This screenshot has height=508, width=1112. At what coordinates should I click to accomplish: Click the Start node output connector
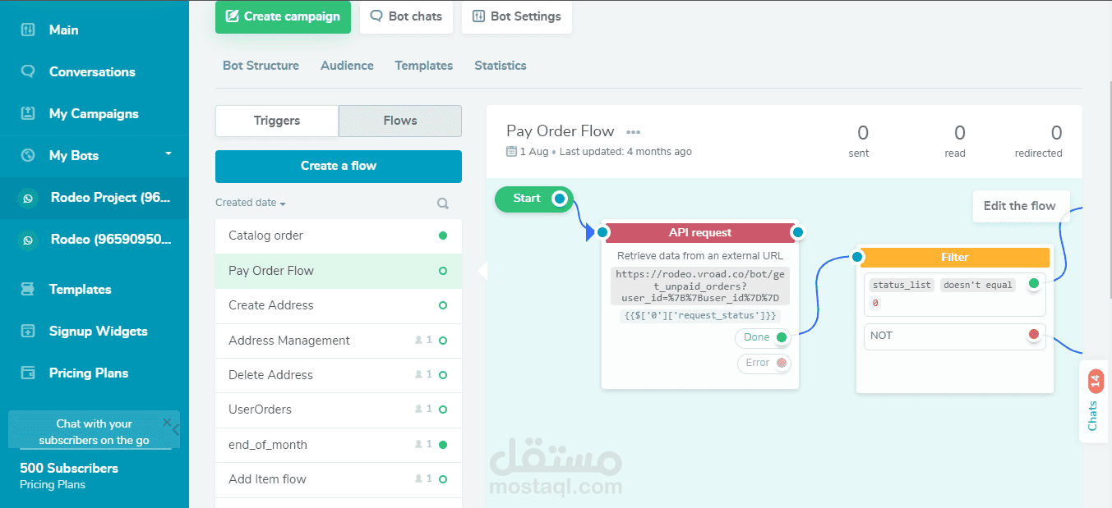(x=560, y=199)
